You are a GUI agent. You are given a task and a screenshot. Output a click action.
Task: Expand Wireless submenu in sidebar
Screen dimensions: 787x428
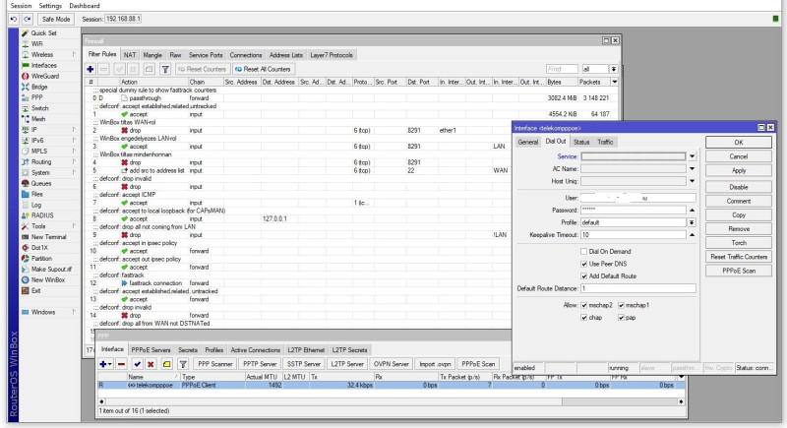coord(74,55)
